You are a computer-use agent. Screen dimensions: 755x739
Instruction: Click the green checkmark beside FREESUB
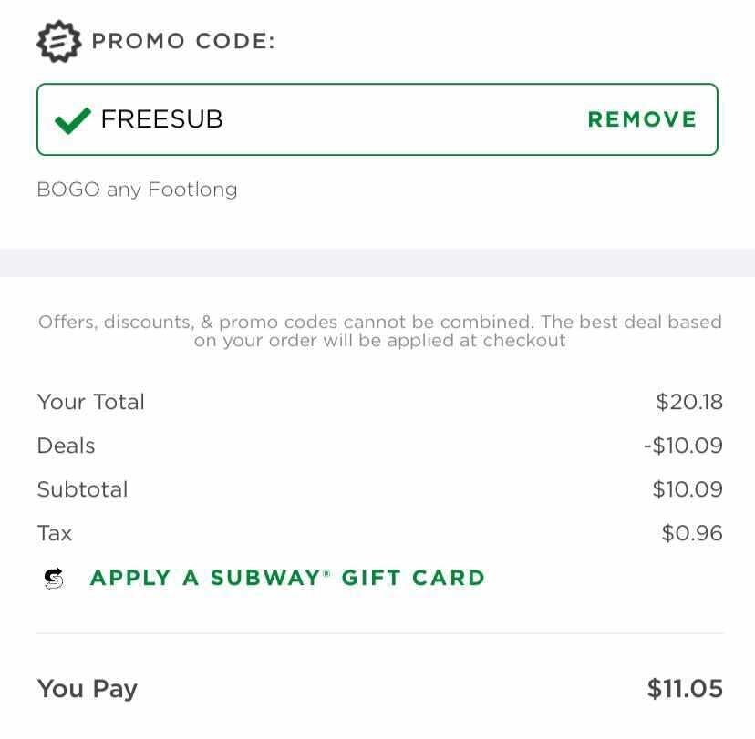click(73, 120)
